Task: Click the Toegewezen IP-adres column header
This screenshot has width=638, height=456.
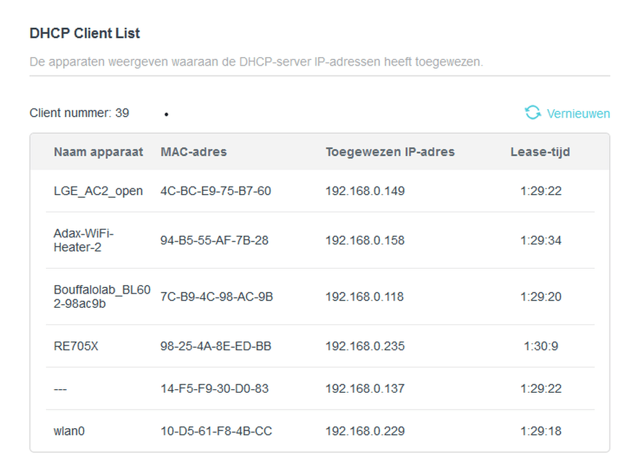Action: (x=390, y=152)
